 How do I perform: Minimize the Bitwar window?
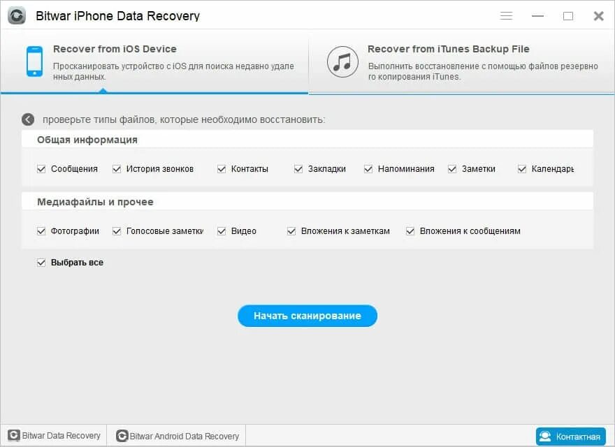[x=537, y=15]
